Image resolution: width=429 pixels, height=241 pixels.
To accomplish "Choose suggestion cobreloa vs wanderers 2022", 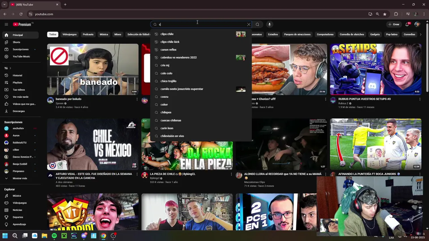I will point(201,58).
